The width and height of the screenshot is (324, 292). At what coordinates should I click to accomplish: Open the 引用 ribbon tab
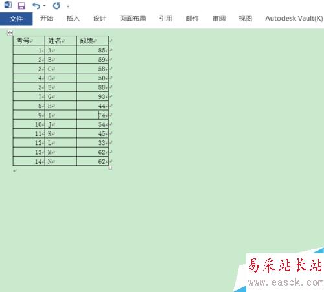click(166, 19)
